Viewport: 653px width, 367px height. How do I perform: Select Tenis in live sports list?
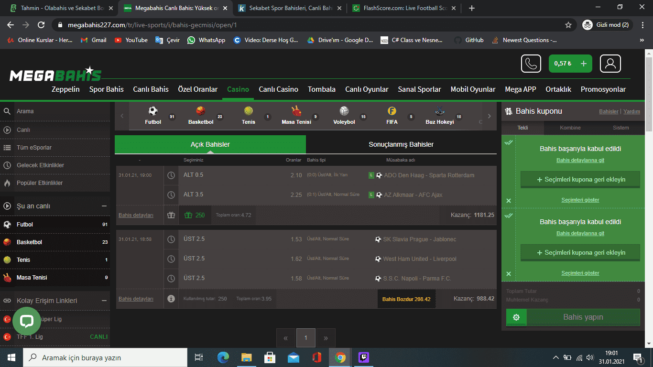click(x=55, y=259)
